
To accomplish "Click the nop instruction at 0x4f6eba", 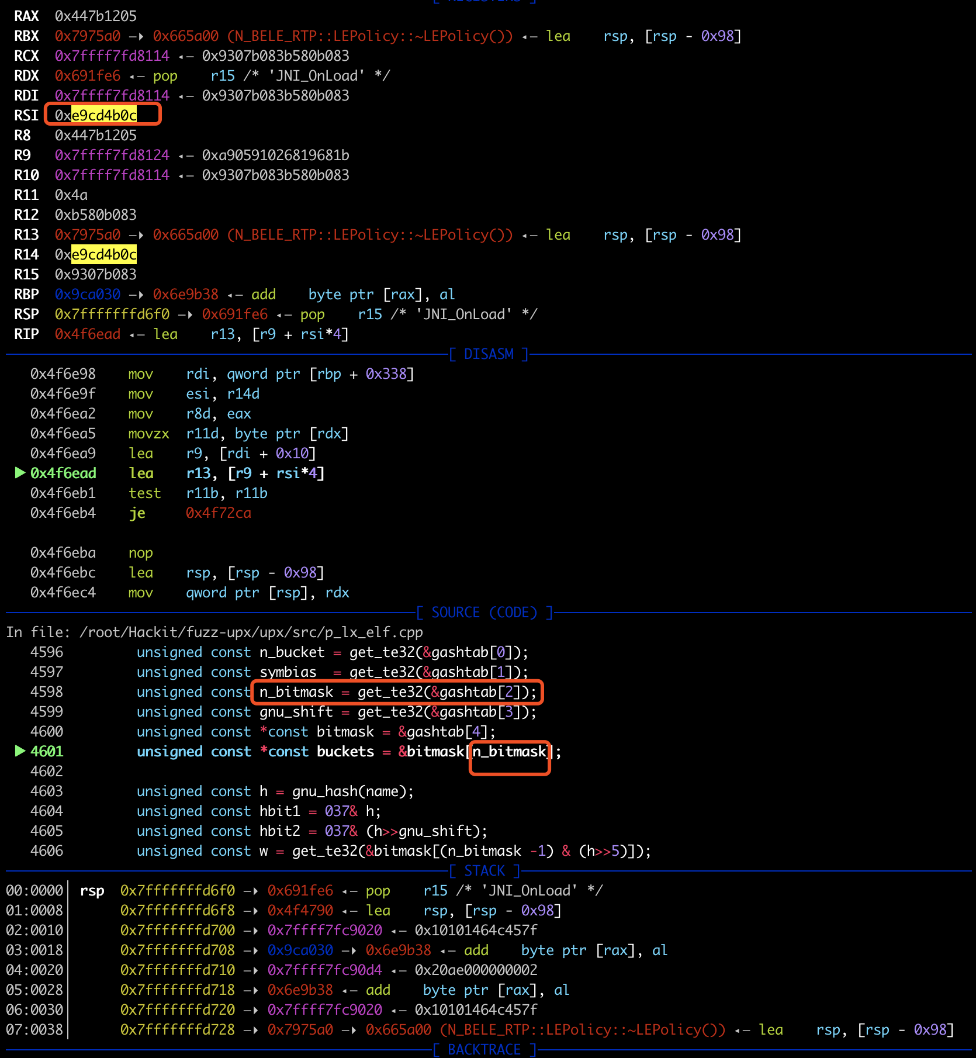I will click(x=141, y=553).
